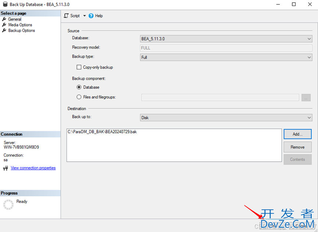Click the Media Options wrench icon
Image resolution: width=318 pixels, height=232 pixels.
pyautogui.click(x=4, y=25)
